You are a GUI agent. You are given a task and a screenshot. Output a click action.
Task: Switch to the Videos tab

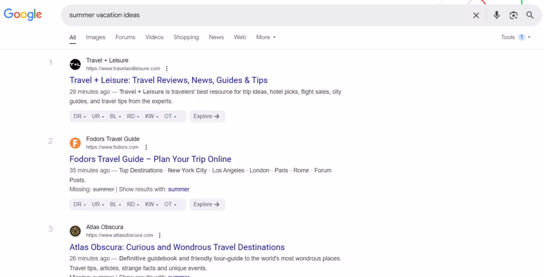155,37
